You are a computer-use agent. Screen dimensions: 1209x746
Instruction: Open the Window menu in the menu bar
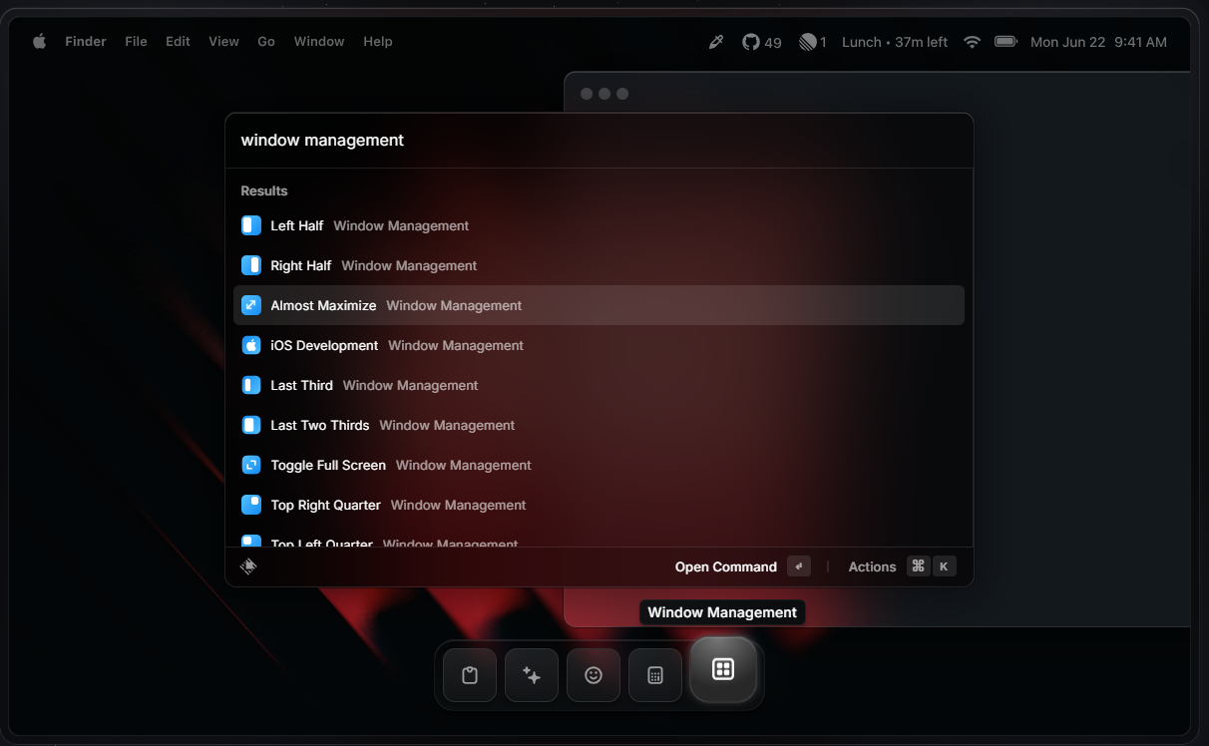319,41
